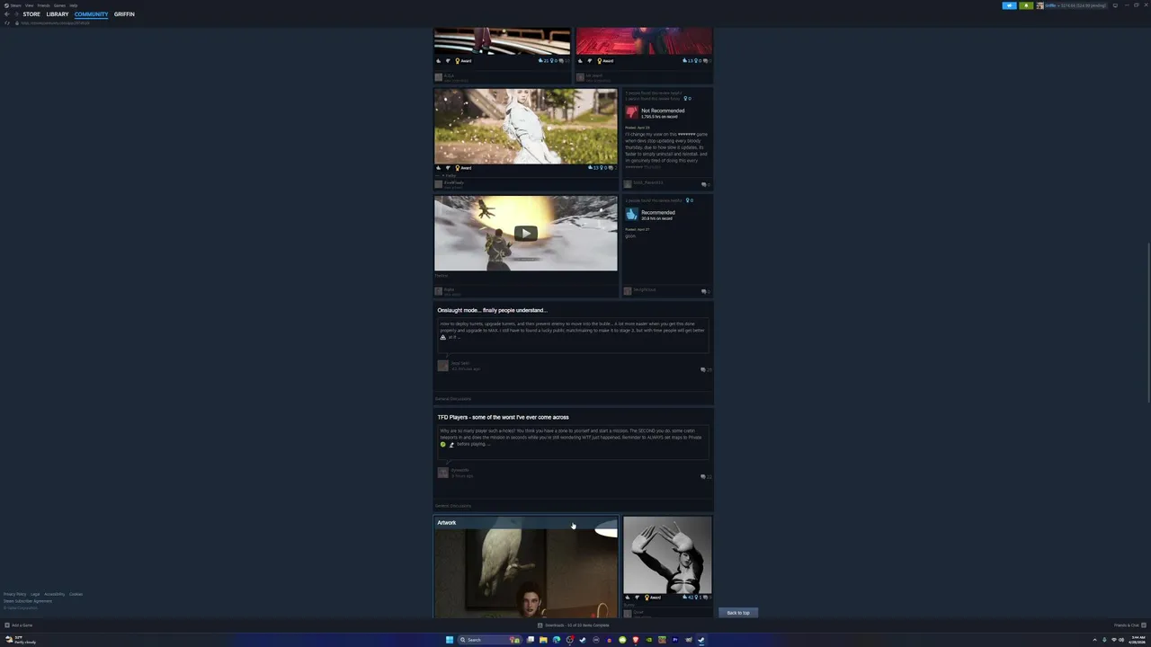Image resolution: width=1151 pixels, height=647 pixels.
Task: Show hidden system tray icons
Action: click(x=1095, y=640)
